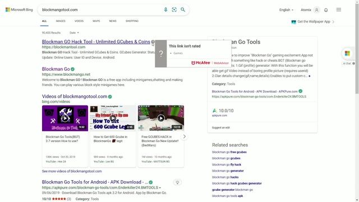Search related blockman go free gcubes
The width and height of the screenshot is (359, 202).
pos(229,152)
